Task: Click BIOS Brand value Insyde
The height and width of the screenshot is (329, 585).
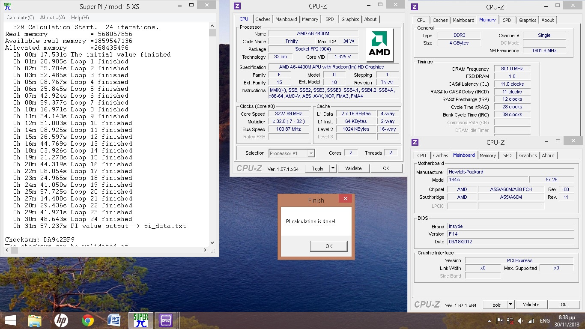Action: (x=510, y=226)
